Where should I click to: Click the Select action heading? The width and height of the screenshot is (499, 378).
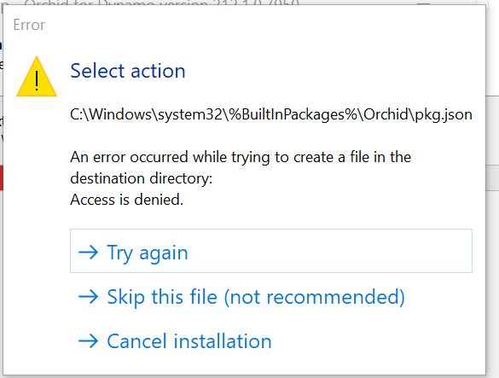point(128,71)
